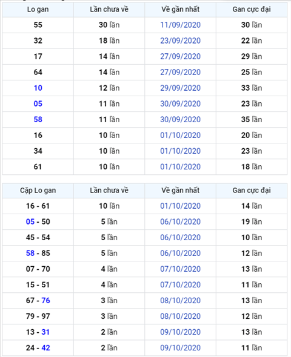Click date 06/10/2020 for pair 45 - 54

point(180,237)
